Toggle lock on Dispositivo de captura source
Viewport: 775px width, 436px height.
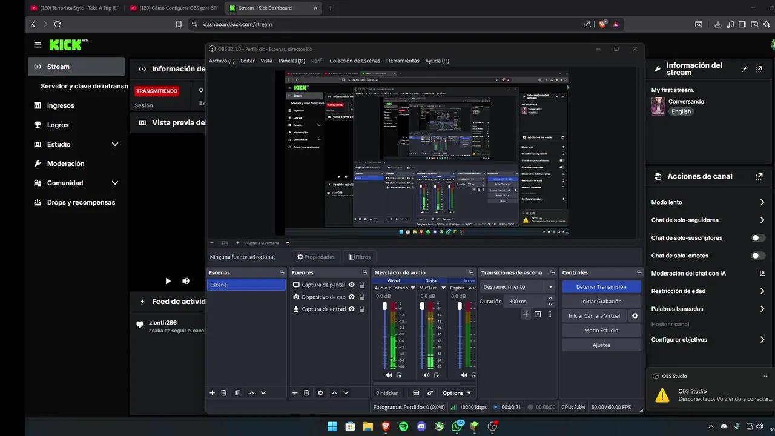point(362,297)
